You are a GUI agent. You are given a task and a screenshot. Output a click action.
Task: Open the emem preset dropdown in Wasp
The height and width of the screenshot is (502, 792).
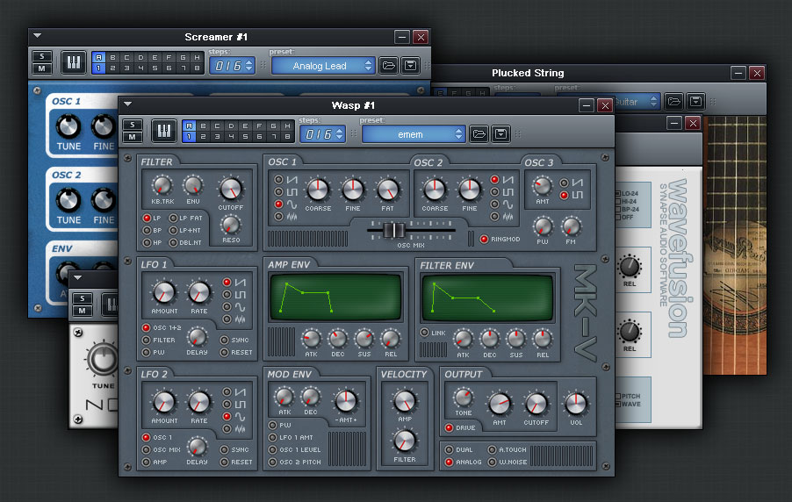414,134
